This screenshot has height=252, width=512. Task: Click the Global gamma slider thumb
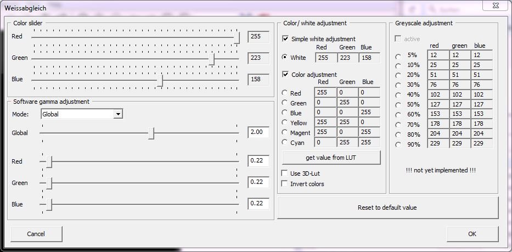coord(151,133)
